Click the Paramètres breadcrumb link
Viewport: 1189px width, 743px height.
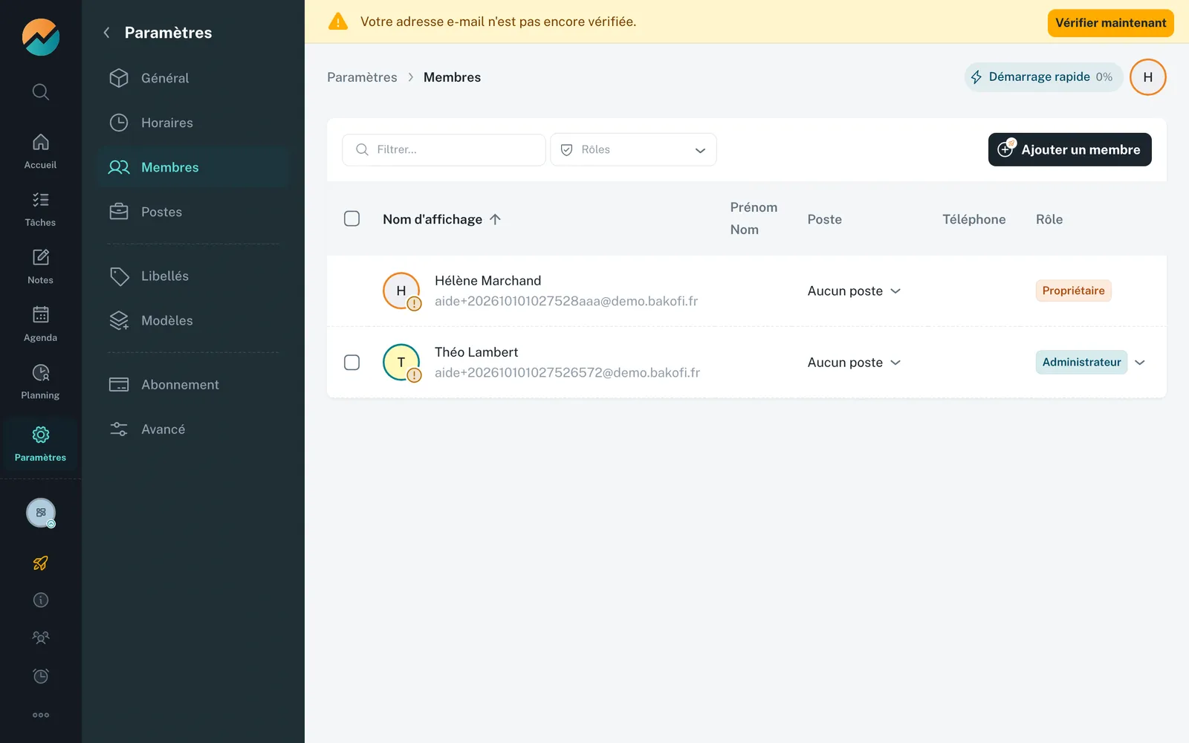pos(362,77)
